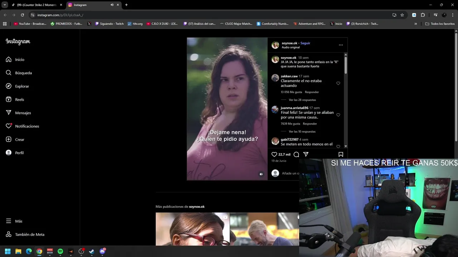Open the three-dot post options menu

(341, 45)
